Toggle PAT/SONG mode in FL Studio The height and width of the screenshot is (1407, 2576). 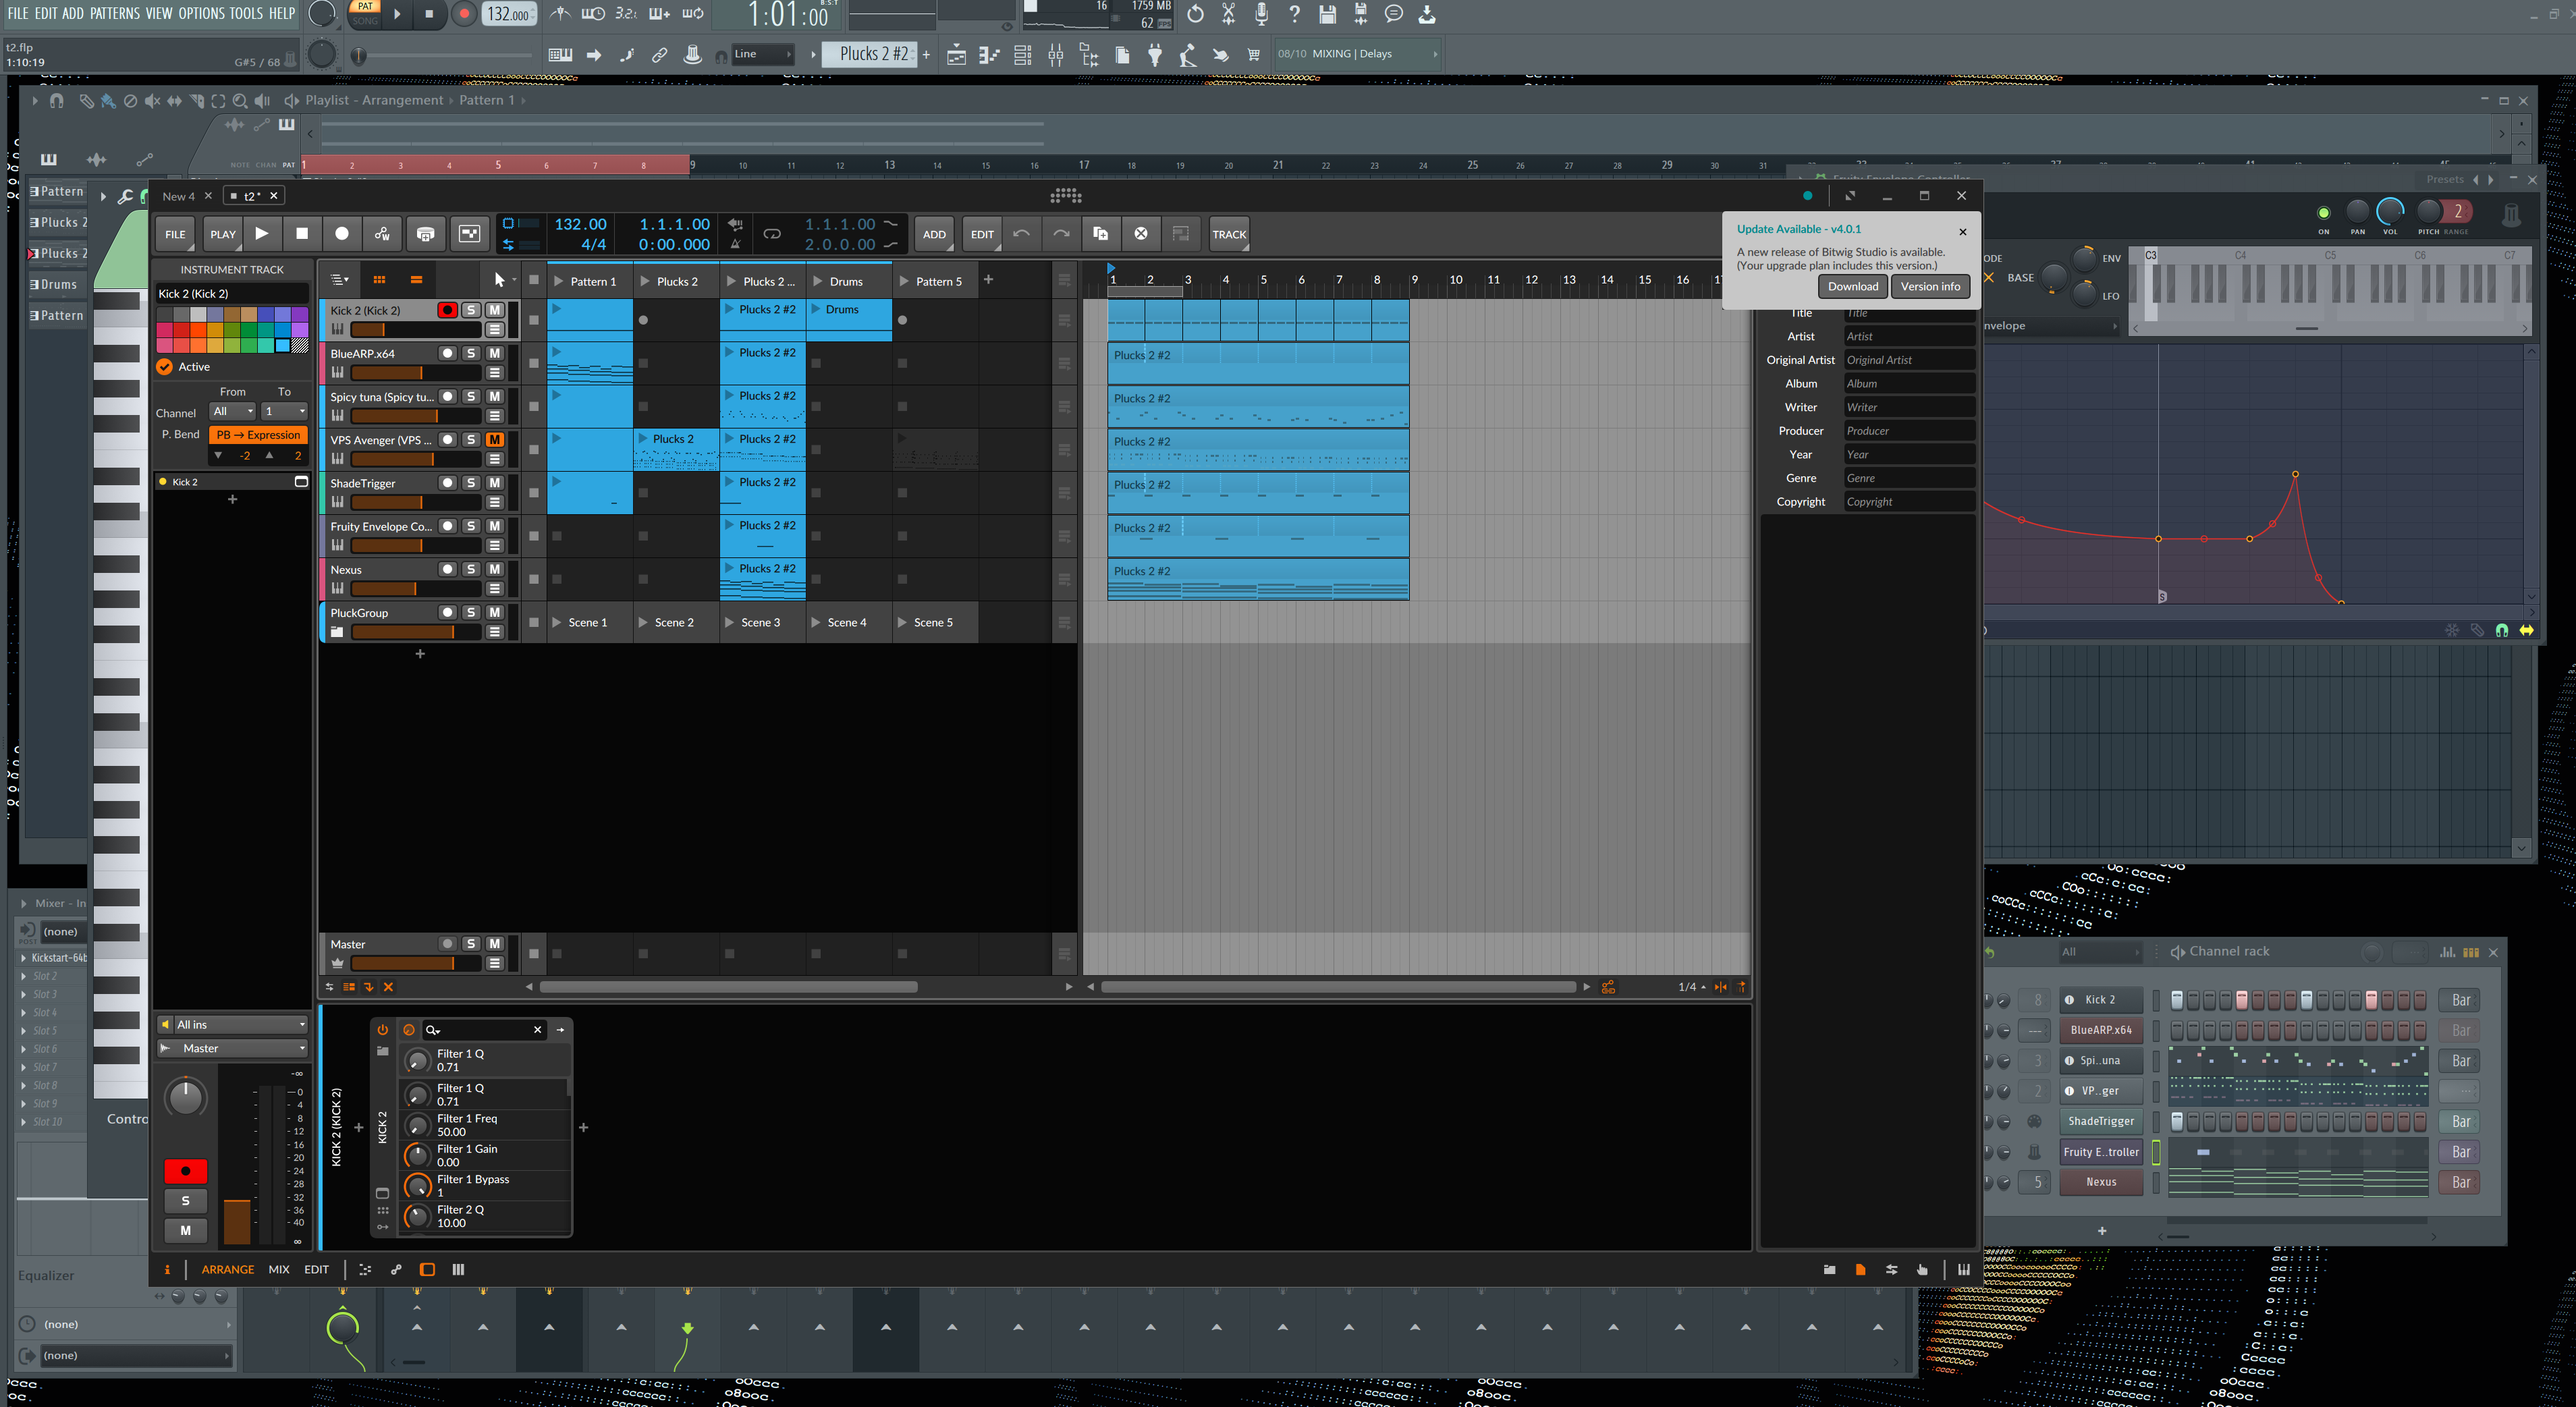(365, 13)
